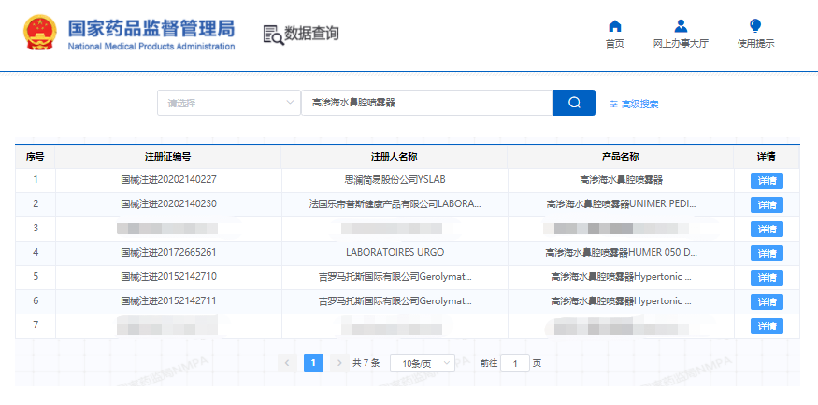
Task: Click the 国家药品监督管理局 site title
Action: click(151, 29)
